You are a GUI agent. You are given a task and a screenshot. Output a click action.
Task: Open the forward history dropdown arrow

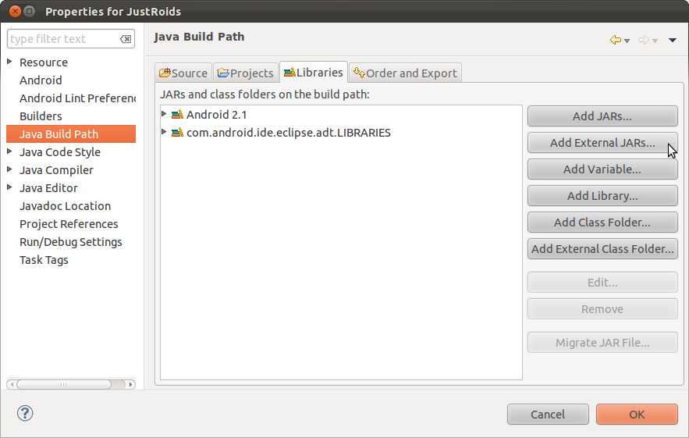click(655, 41)
